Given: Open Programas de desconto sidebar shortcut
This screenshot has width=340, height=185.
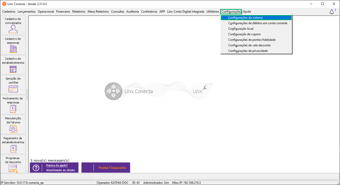Looking at the screenshot, I should click(13, 164).
